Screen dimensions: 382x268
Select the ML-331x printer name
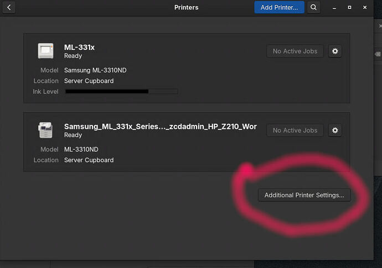(79, 47)
